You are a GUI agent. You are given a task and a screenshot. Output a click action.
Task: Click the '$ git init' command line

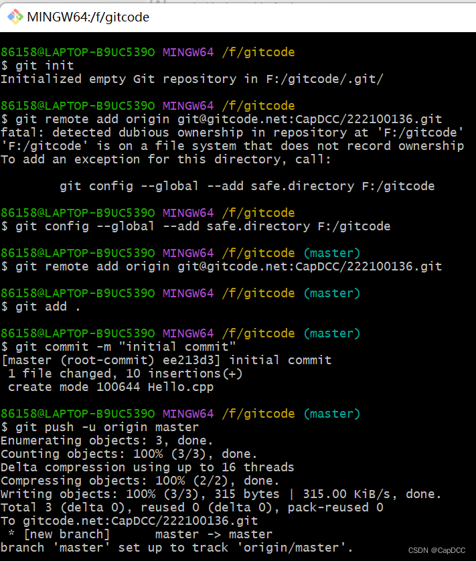[x=37, y=66]
